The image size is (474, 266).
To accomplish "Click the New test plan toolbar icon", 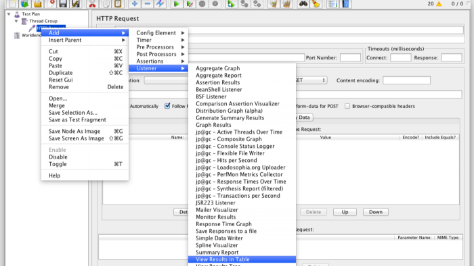I will pyautogui.click(x=12, y=3).
